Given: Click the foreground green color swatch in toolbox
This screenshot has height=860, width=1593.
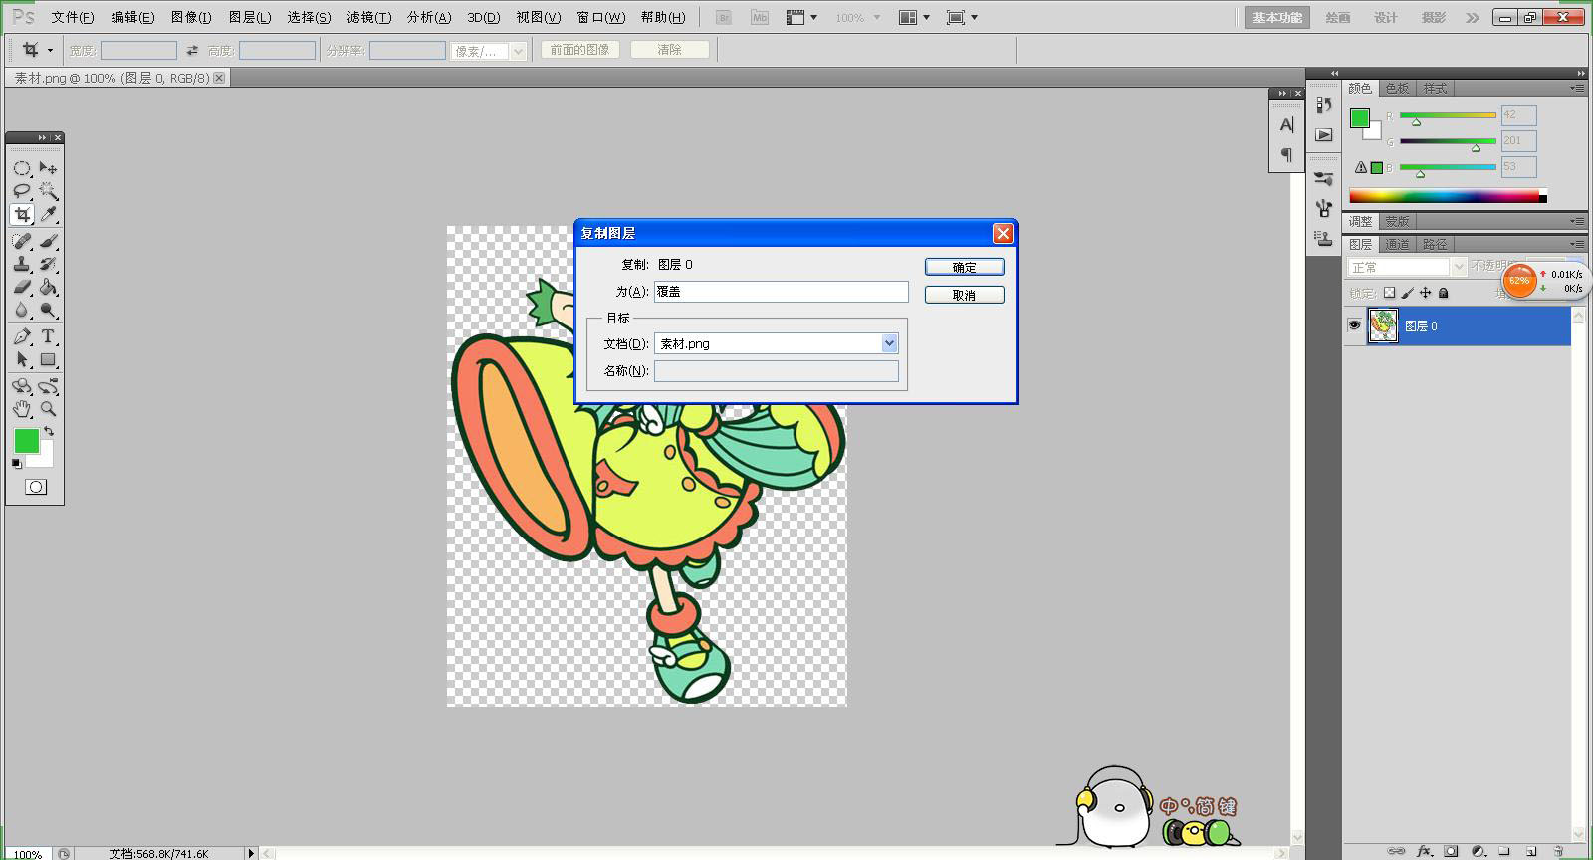Looking at the screenshot, I should click(26, 440).
